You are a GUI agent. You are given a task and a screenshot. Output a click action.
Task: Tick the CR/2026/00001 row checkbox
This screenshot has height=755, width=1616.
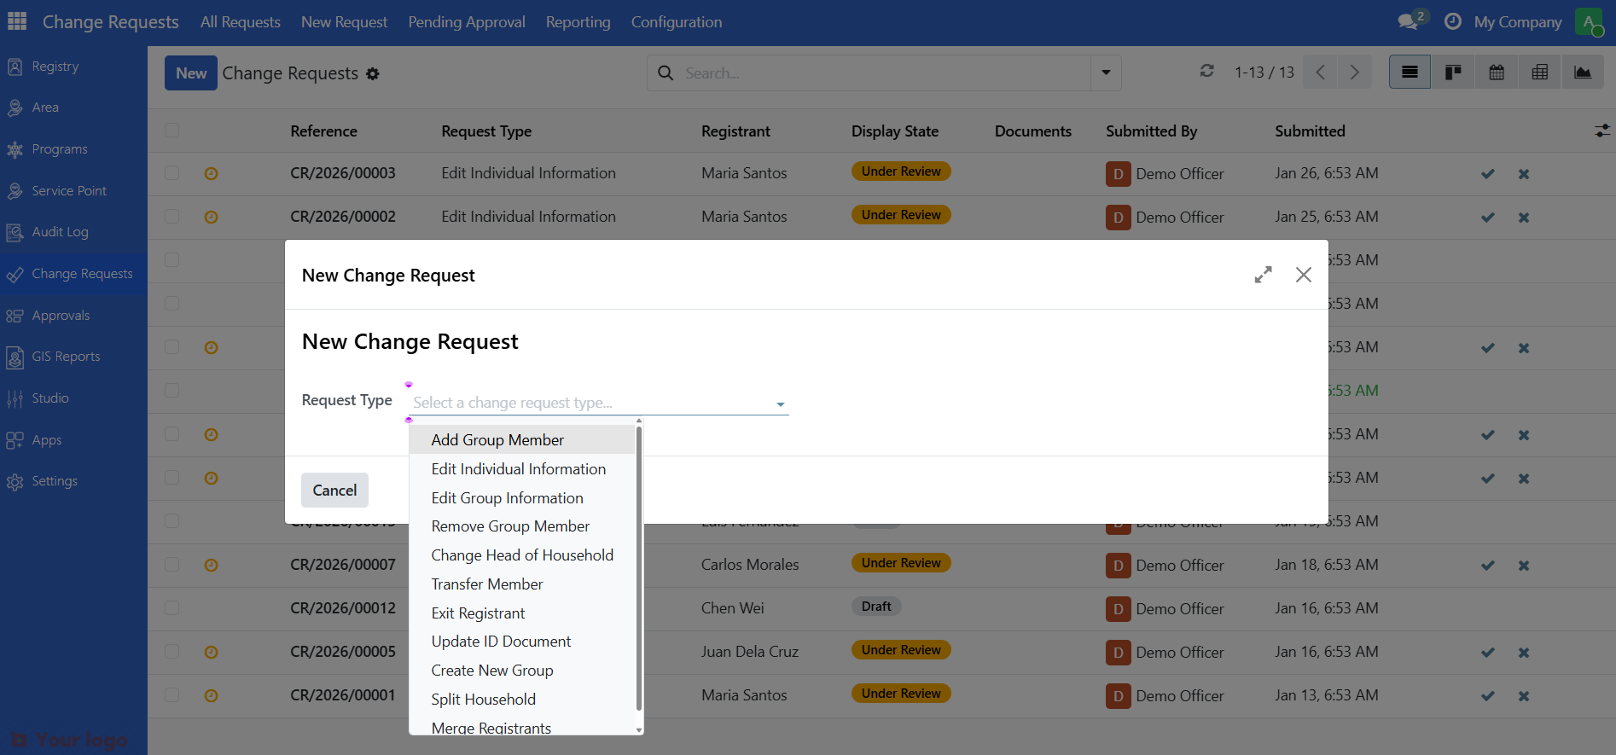(172, 695)
